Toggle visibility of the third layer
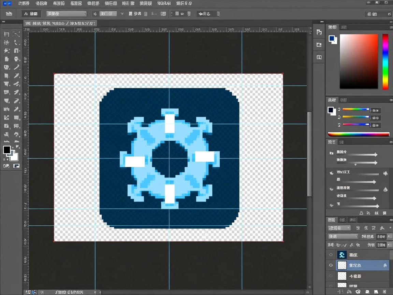 [x=331, y=276]
